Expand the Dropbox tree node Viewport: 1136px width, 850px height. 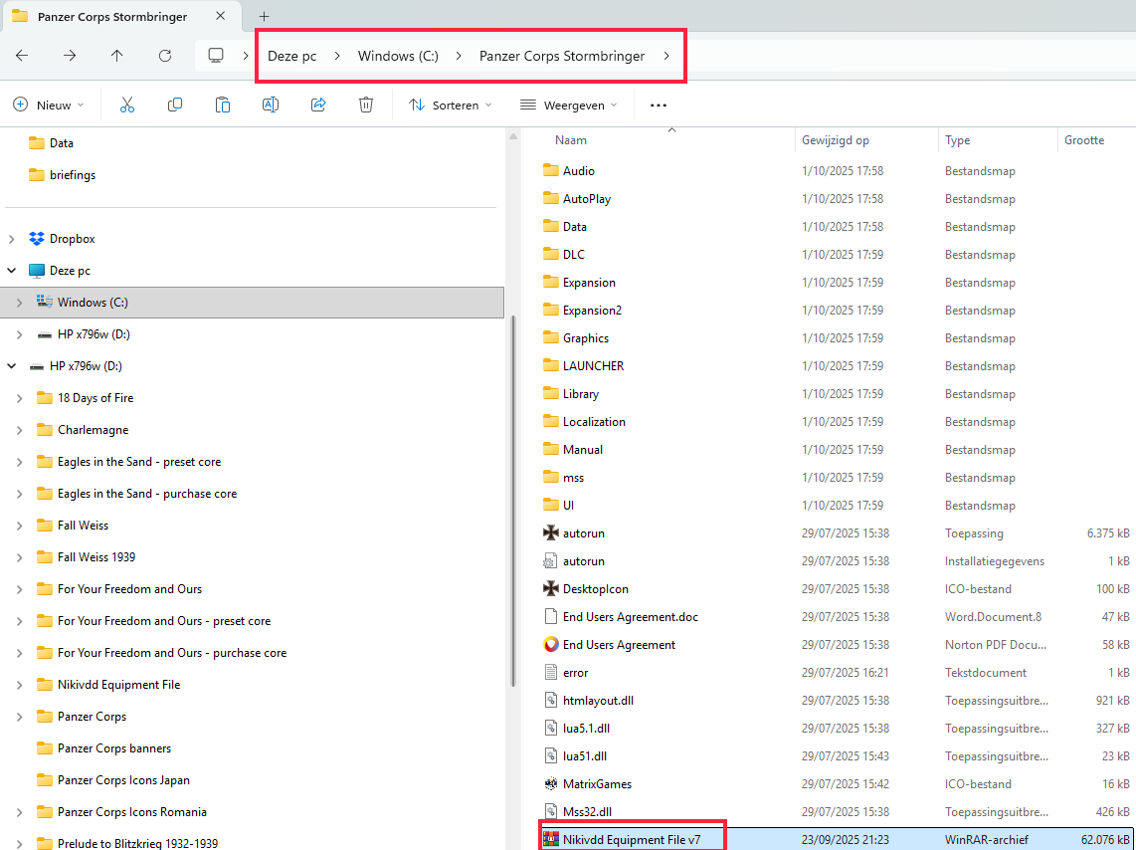tap(12, 239)
